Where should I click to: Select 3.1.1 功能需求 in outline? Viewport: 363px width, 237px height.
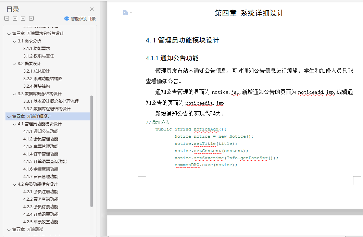tap(37, 48)
